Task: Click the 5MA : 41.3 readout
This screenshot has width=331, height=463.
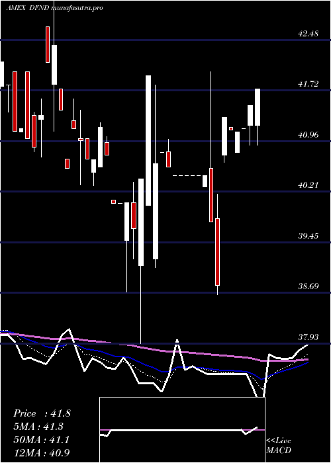Action: 38,427
